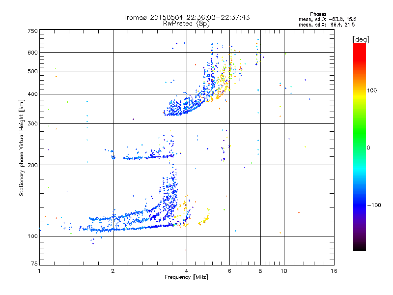Click the y-axis tick label '200'
This screenshot has width=393, height=295.
32,165
